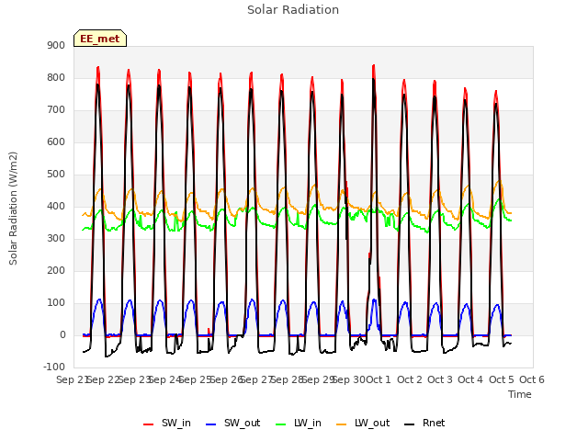The width and height of the screenshot is (588, 441).
Task: Click the Solar Radiation chart title
Action: (293, 10)
